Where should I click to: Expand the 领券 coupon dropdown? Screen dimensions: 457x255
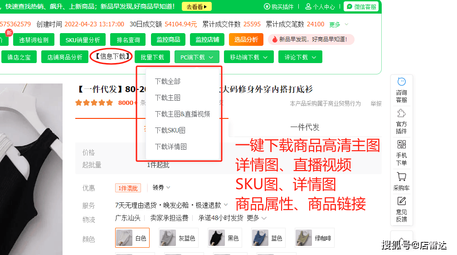point(161,187)
